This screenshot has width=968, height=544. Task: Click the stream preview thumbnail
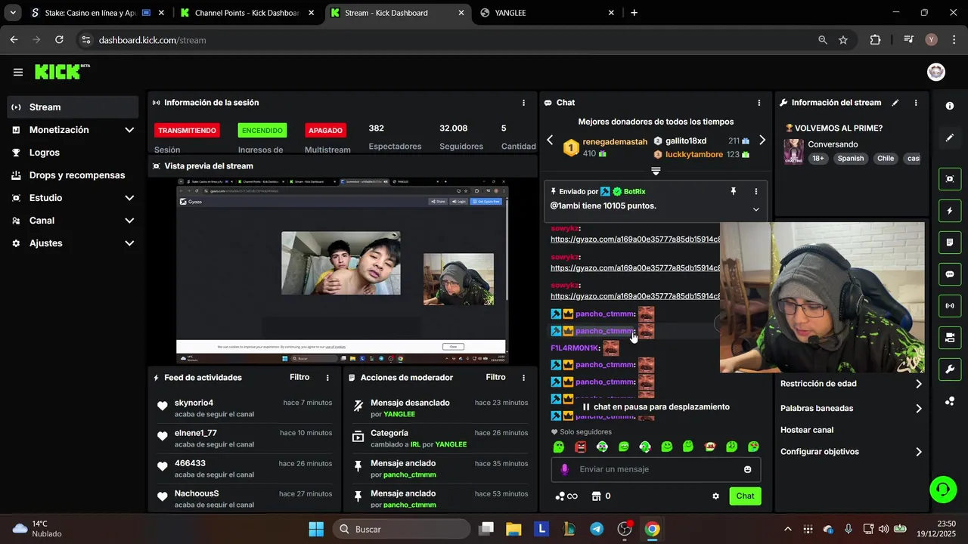pyautogui.click(x=342, y=271)
